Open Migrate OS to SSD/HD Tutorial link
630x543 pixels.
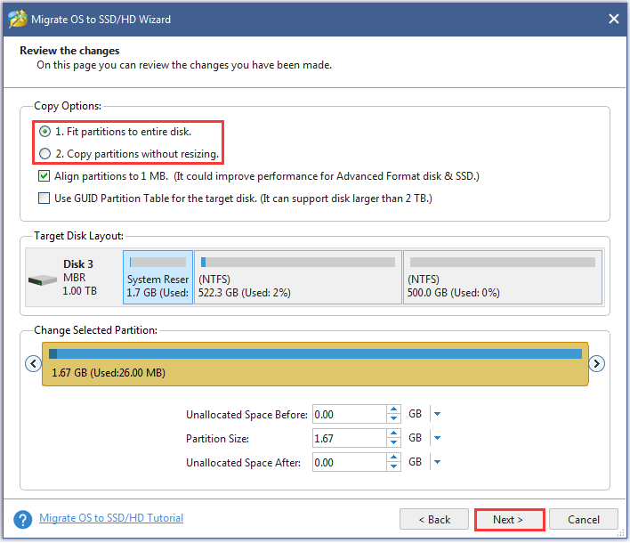point(111,518)
